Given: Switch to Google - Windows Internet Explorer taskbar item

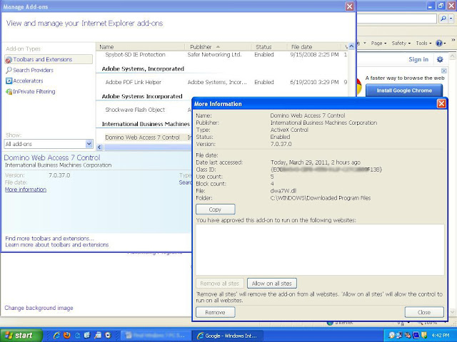Looking at the screenshot, I should (x=228, y=336).
